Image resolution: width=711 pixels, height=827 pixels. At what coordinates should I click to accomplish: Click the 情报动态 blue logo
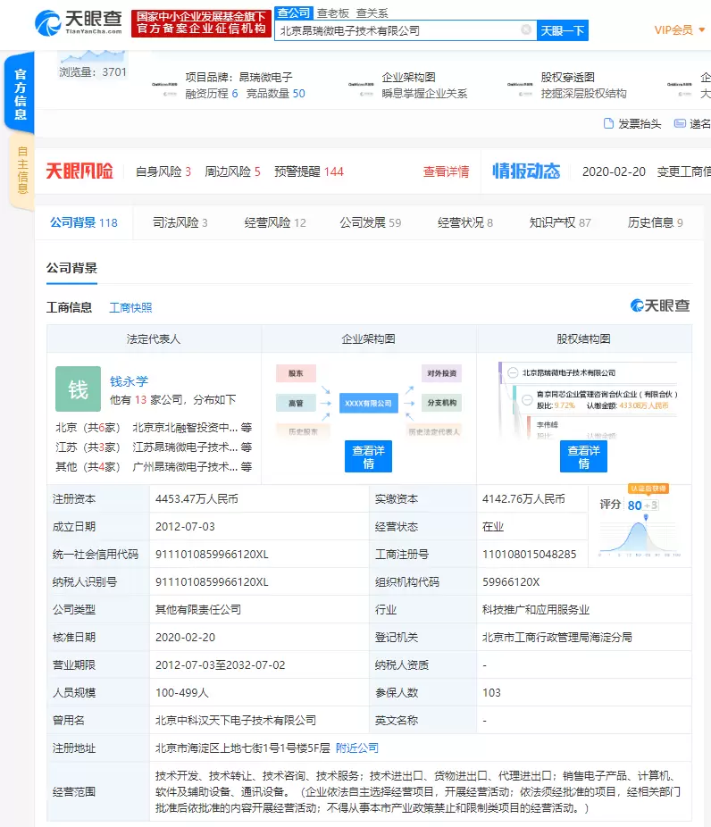pyautogui.click(x=526, y=171)
